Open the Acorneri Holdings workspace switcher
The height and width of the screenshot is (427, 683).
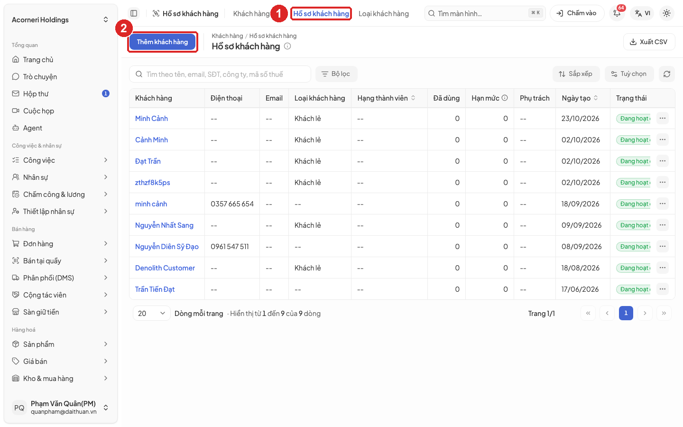(61, 20)
